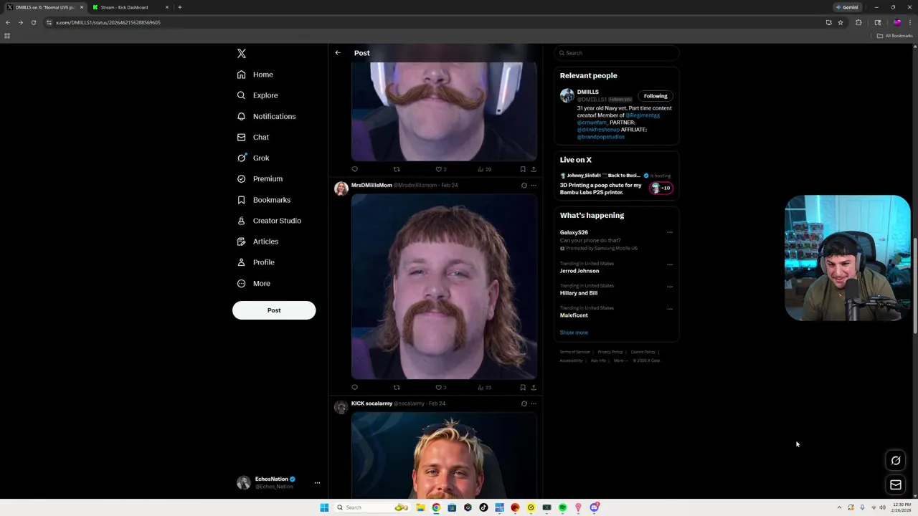Show hidden system tray icons
The image size is (918, 516).
coord(839,507)
